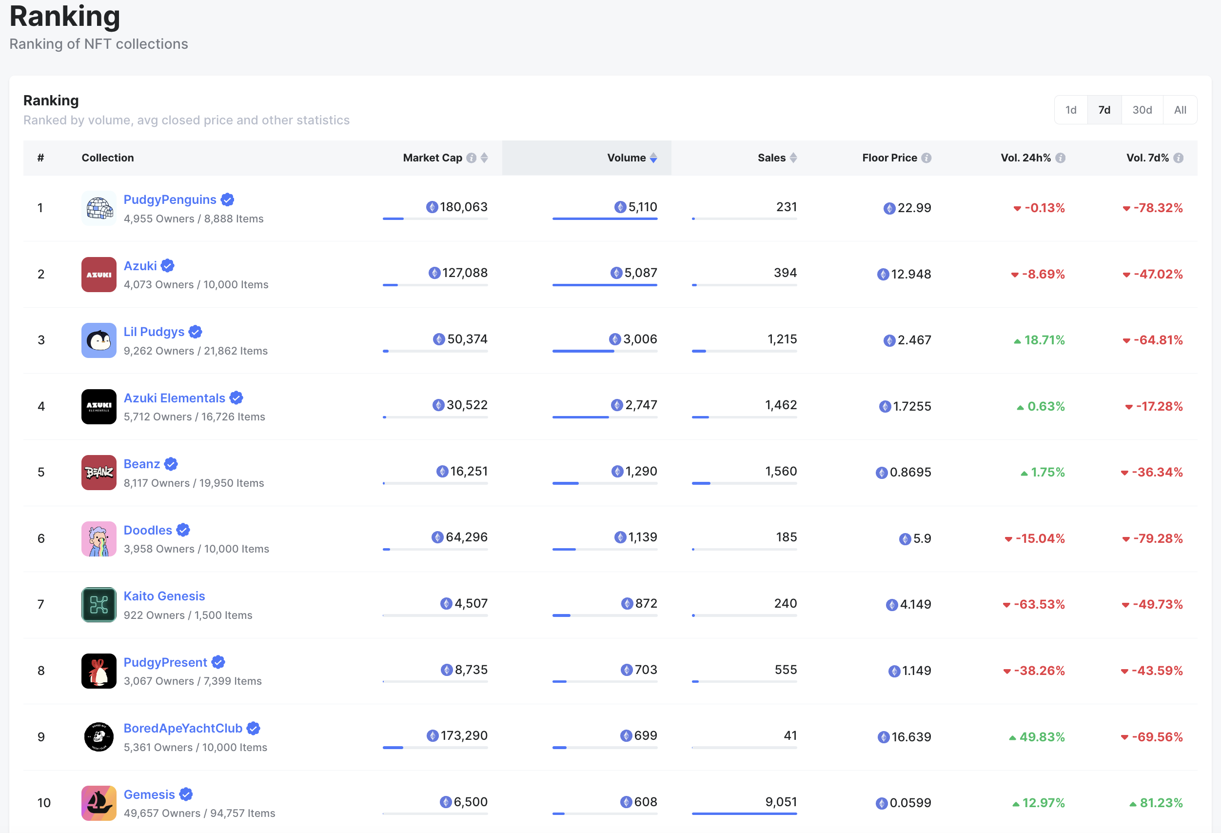This screenshot has width=1221, height=833.
Task: Click the verified badge beside Azuki
Action: [168, 266]
